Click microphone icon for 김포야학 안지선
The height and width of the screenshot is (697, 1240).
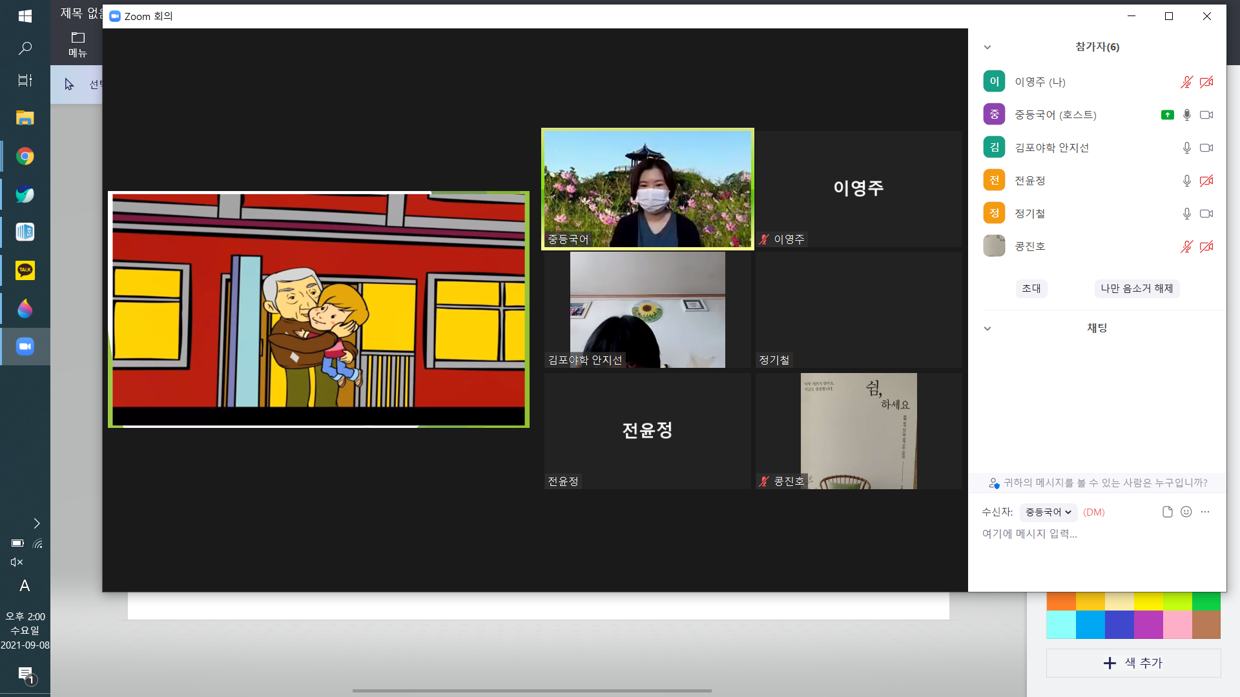click(1186, 148)
